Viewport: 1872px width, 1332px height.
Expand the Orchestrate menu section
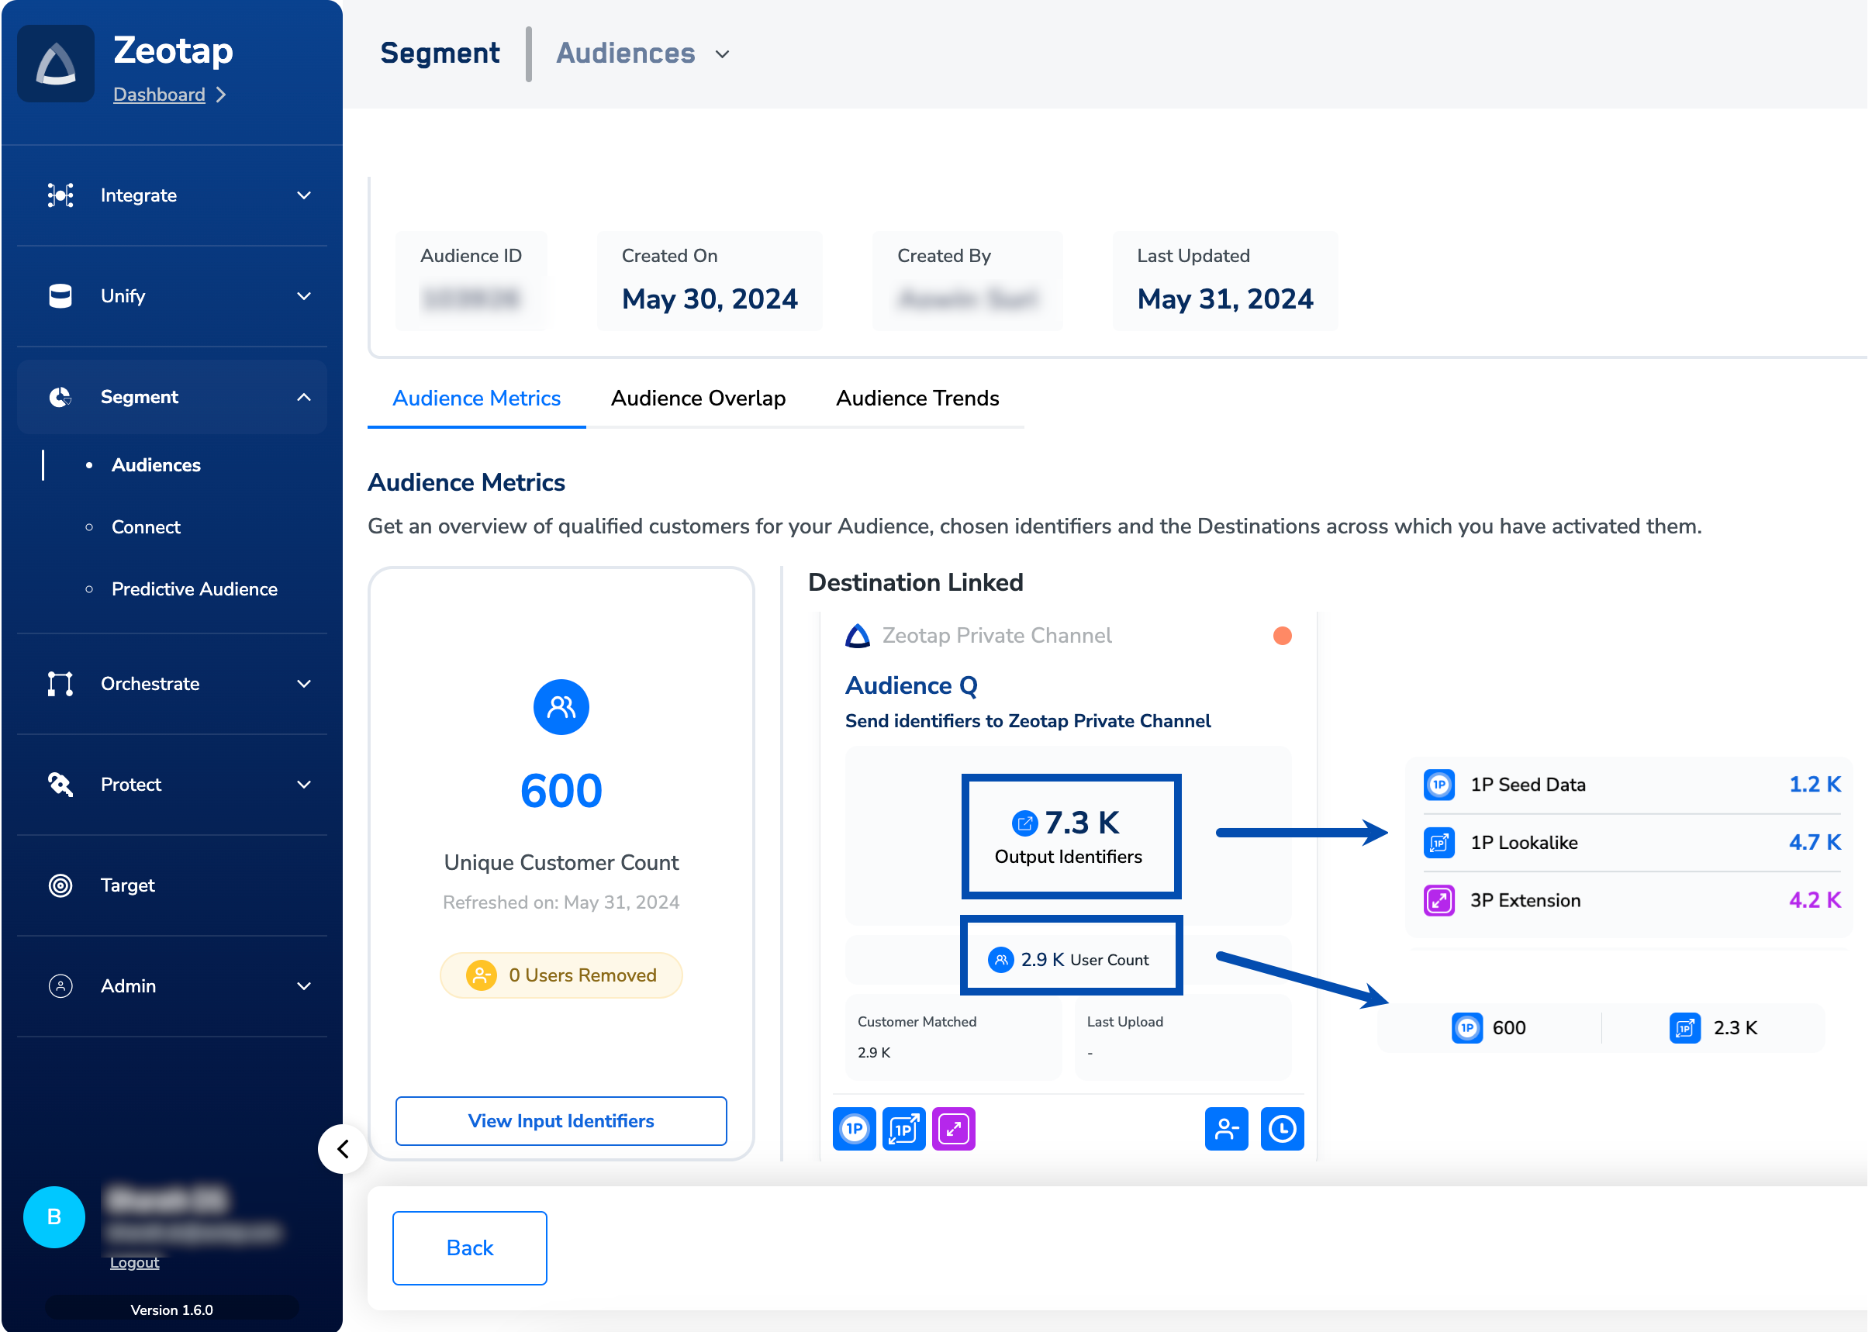click(303, 683)
